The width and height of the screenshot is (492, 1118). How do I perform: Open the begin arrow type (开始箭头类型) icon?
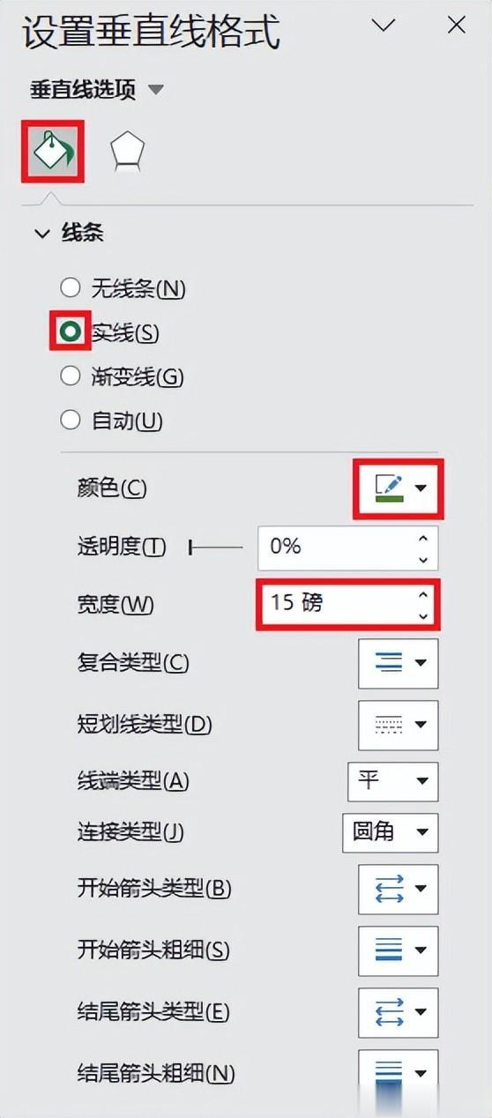(399, 888)
